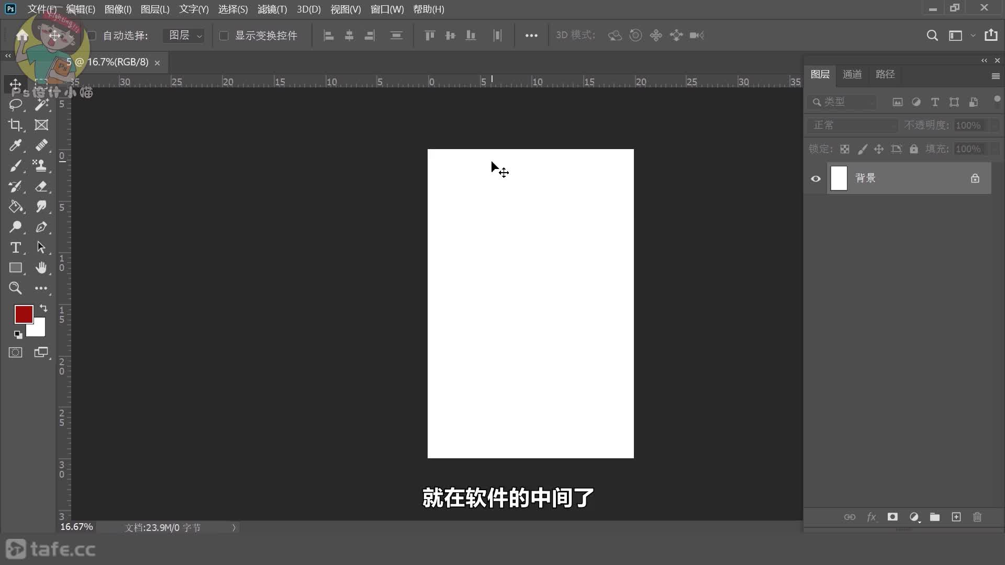Open the search magnifier in options bar

click(x=932, y=36)
